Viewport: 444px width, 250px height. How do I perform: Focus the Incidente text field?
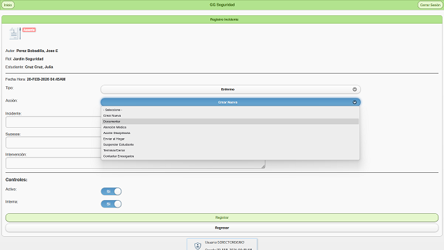point(53,122)
